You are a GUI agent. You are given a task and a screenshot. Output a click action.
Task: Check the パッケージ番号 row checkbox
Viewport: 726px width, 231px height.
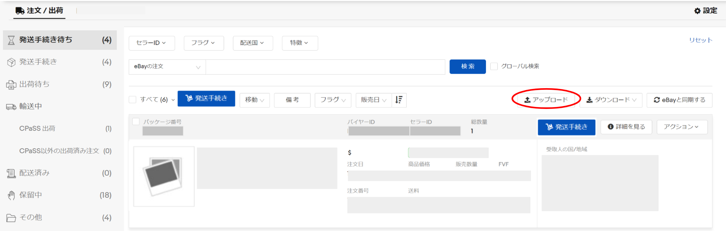[136, 122]
